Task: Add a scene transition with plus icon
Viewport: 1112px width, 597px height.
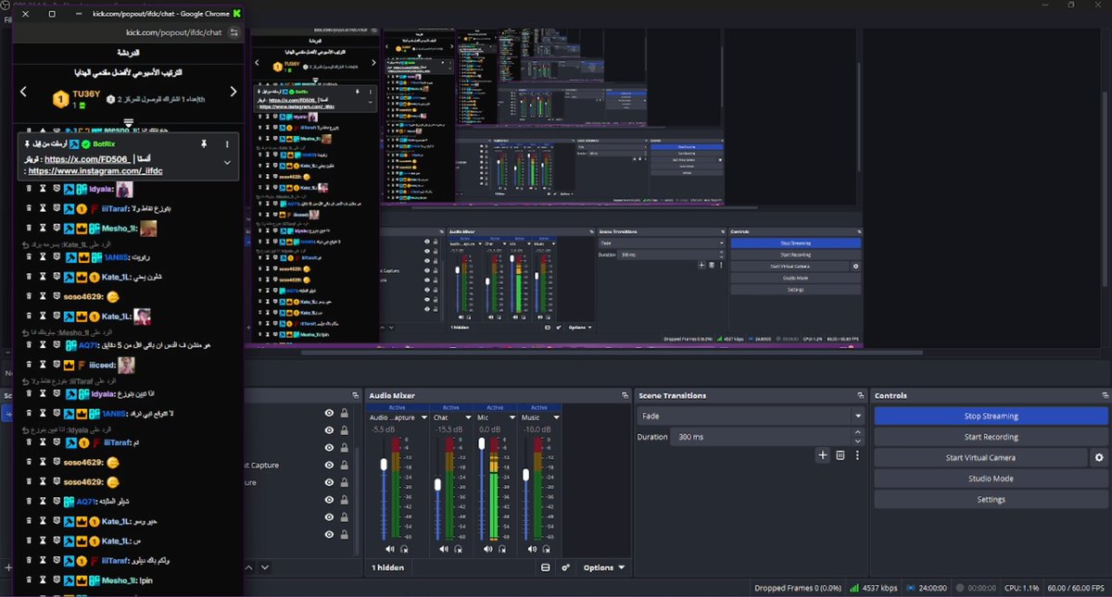Action: point(822,455)
